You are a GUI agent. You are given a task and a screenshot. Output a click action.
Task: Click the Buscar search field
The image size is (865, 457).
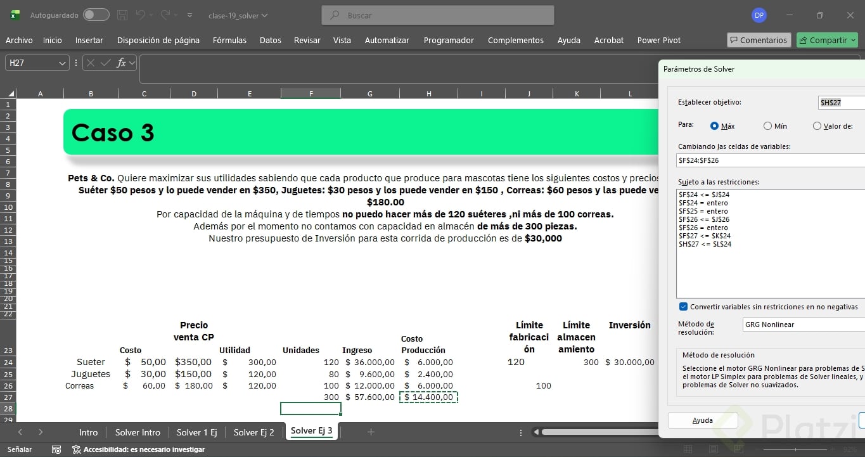coord(438,15)
